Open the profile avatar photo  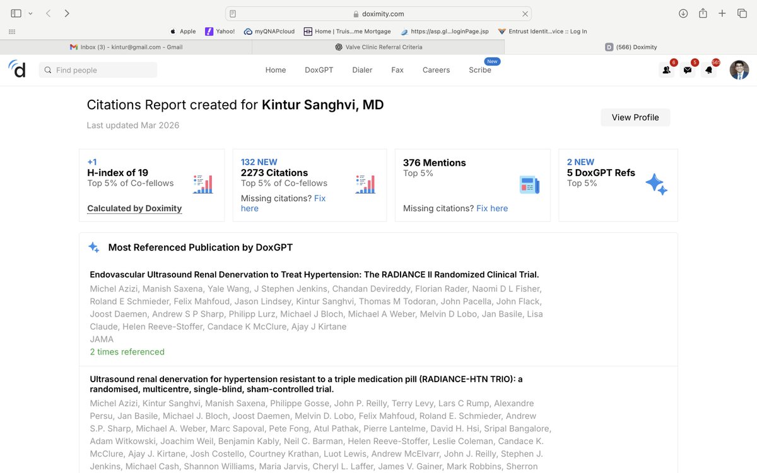(739, 69)
